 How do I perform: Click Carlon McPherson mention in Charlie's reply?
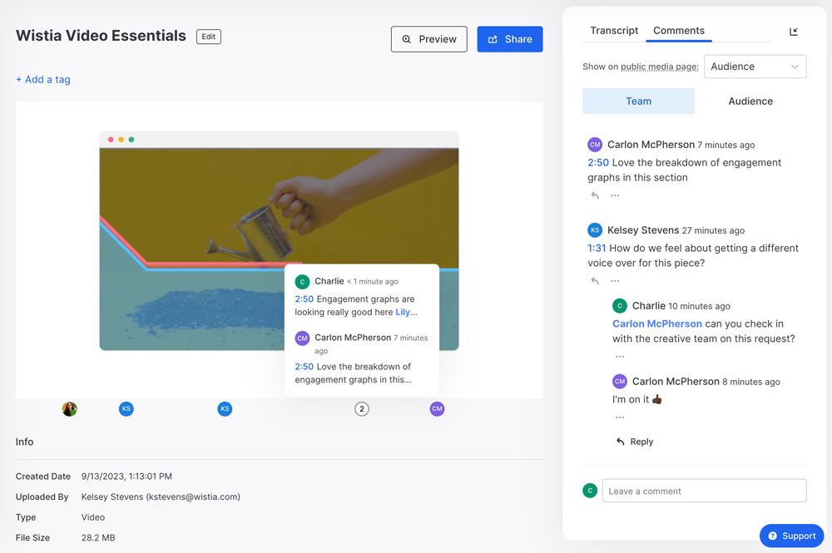pos(657,324)
